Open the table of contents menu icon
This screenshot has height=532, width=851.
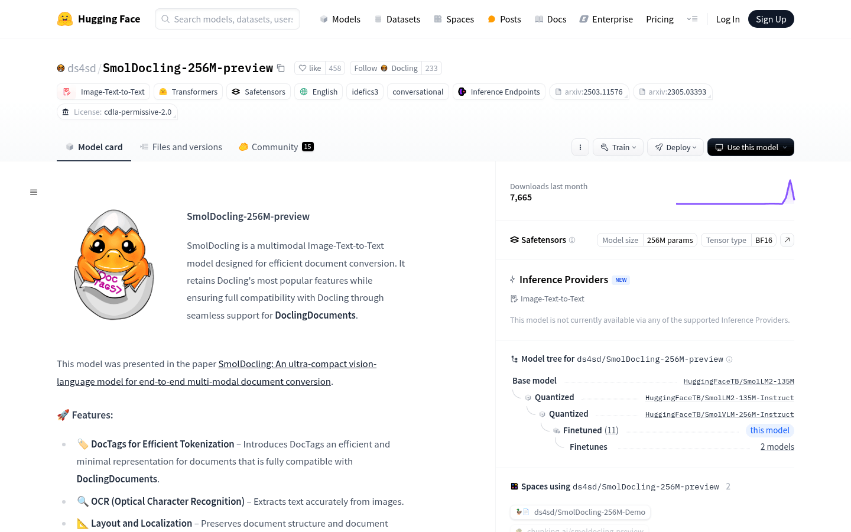coord(34,192)
